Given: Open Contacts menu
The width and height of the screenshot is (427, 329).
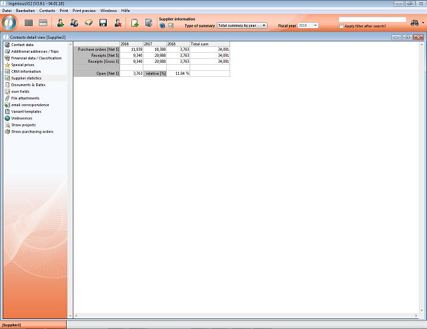Looking at the screenshot, I should (47, 11).
